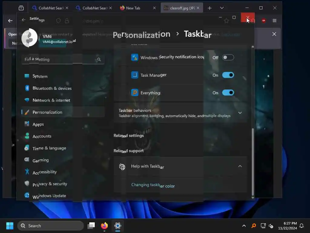Image resolution: width=310 pixels, height=233 pixels.
Task: Disable Everything tray icon switch
Action: (228, 93)
